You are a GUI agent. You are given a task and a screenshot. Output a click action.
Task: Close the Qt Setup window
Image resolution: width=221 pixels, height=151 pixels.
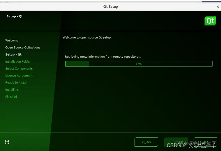pyautogui.click(x=218, y=6)
